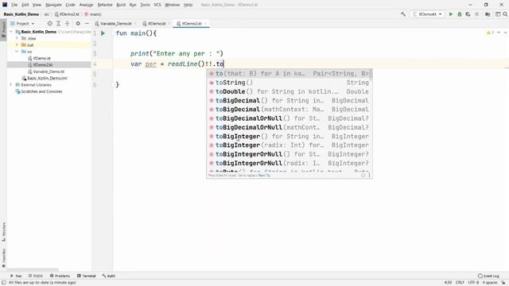Click the IDE status icon at far right
Viewport: 509px width, 286px height.
503,283
